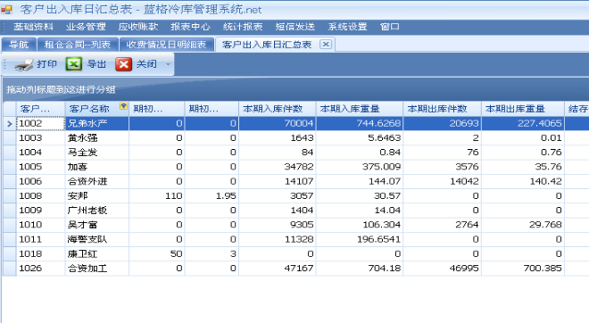The height and width of the screenshot is (323, 589).
Task: Click the row header for row 1005
Action: (x=10, y=167)
